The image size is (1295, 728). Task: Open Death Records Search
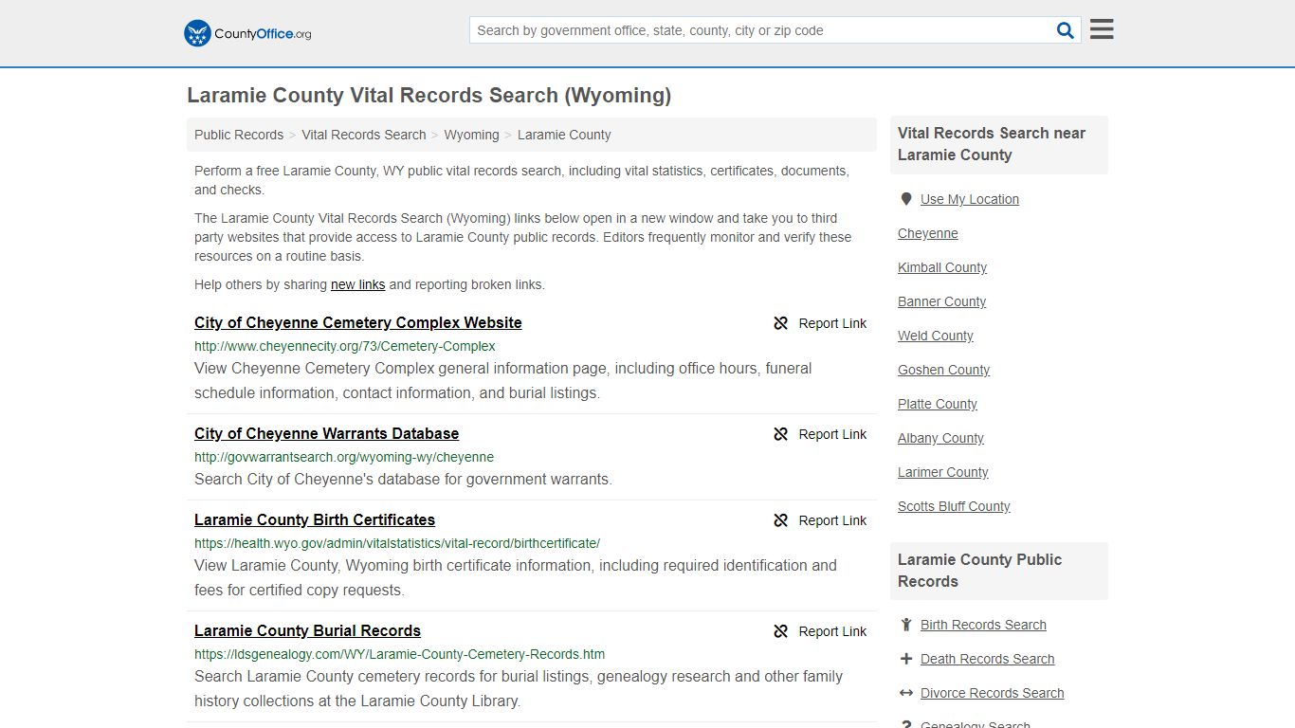pyautogui.click(x=988, y=659)
